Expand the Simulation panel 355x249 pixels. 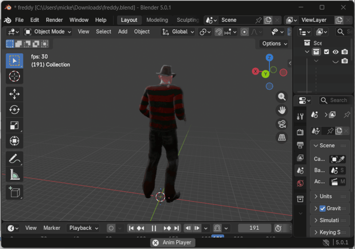click(x=330, y=220)
